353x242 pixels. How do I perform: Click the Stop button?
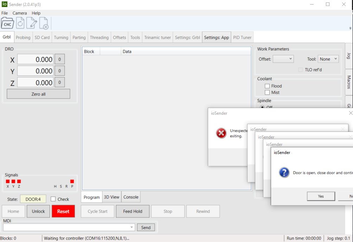(168, 211)
